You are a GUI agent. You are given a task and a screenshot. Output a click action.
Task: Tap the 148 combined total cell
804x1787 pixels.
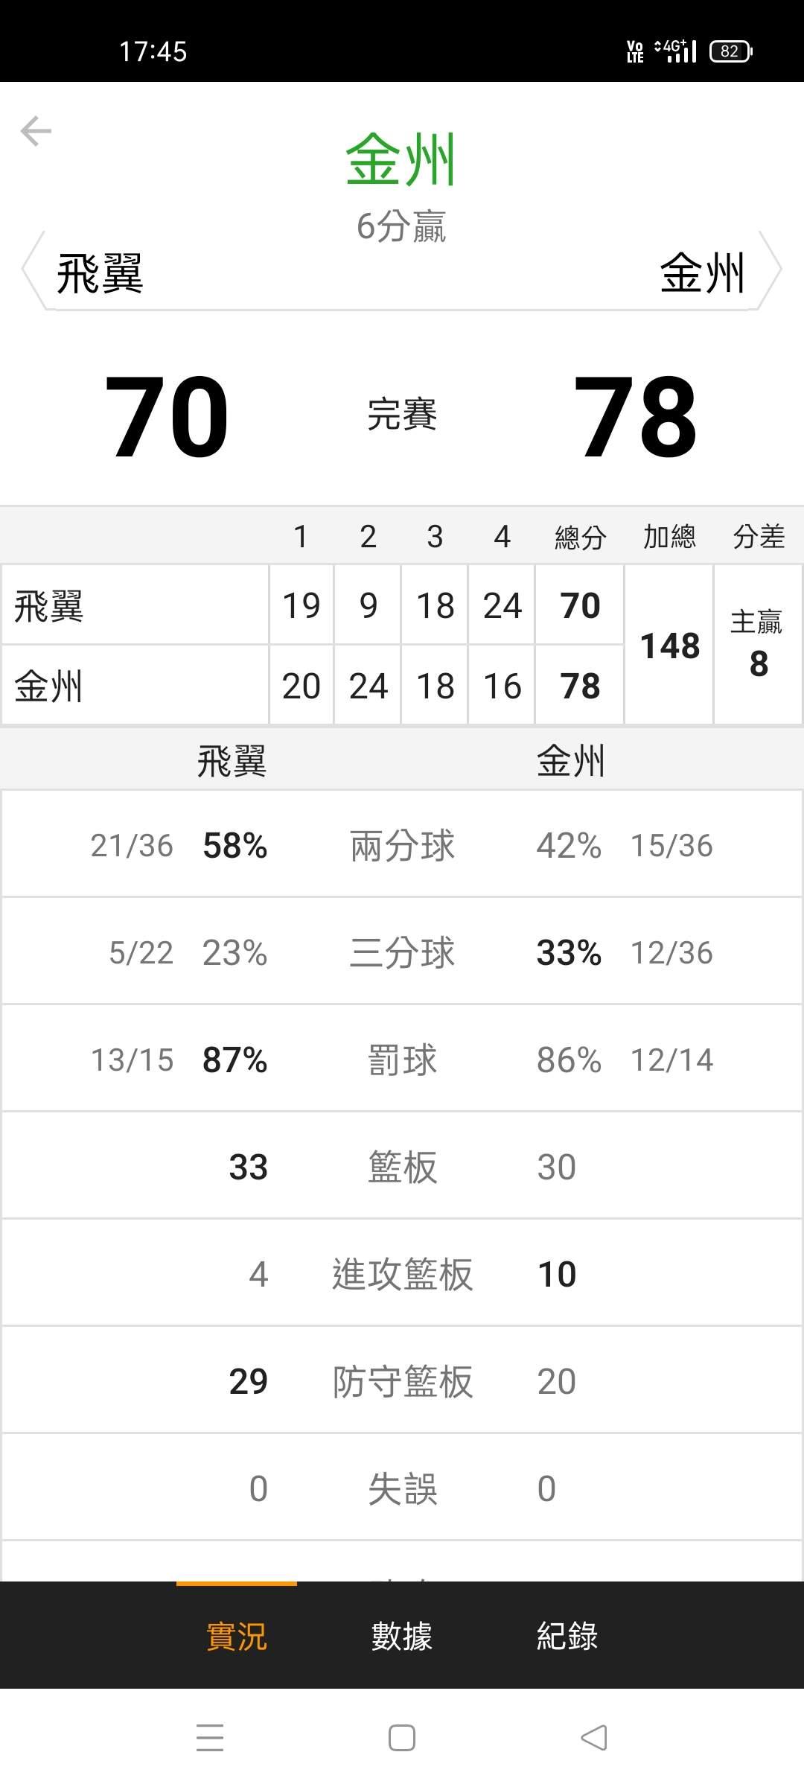pos(669,645)
